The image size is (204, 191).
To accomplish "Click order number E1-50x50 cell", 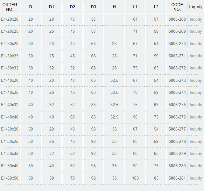I will (10, 178).
